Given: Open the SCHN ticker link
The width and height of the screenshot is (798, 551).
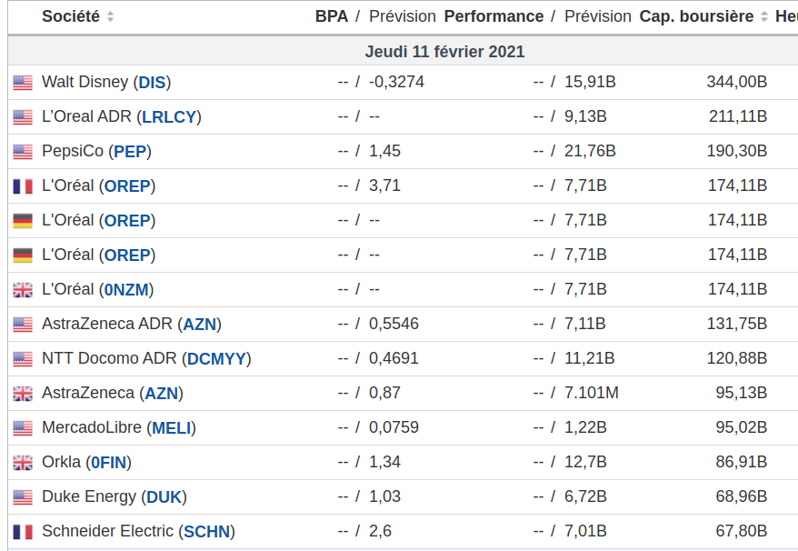Looking at the screenshot, I should click(206, 531).
